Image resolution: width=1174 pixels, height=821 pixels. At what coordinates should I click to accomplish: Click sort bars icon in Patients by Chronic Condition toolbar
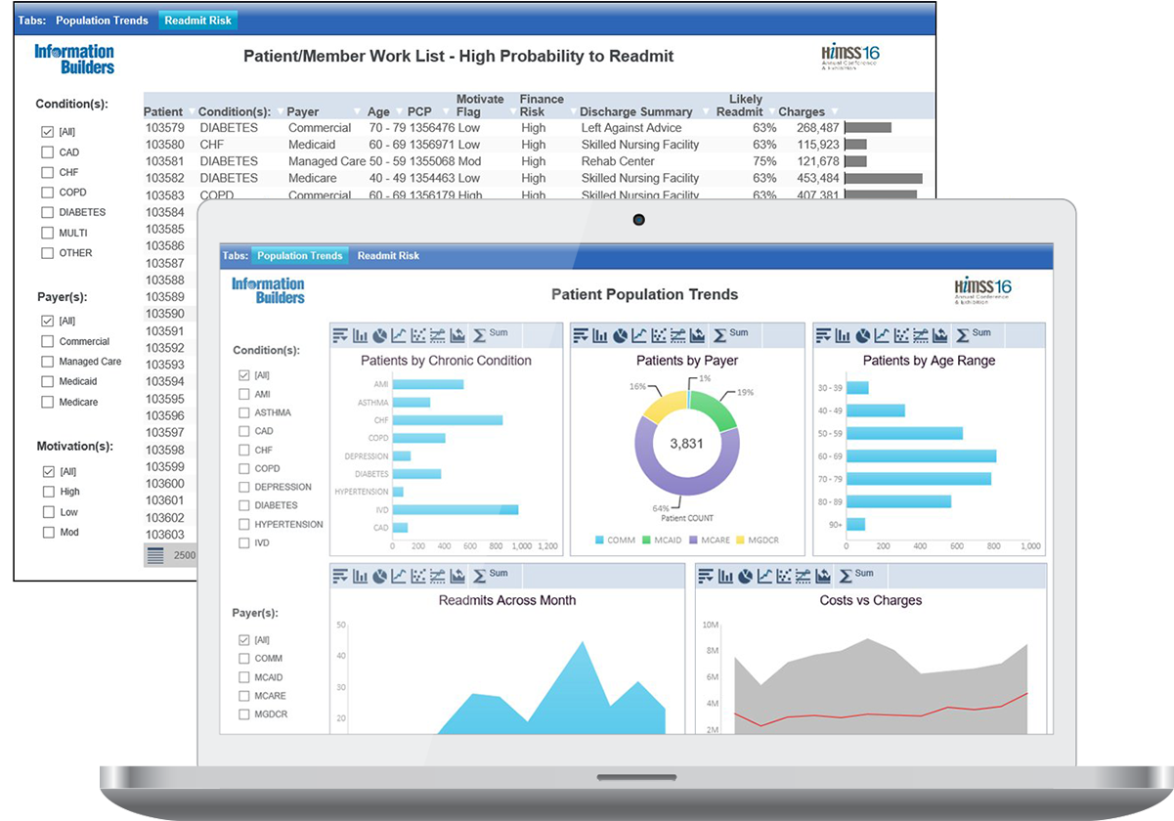pos(340,335)
